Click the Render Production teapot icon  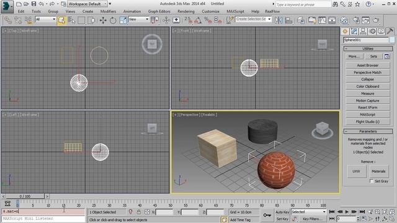click(x=376, y=20)
